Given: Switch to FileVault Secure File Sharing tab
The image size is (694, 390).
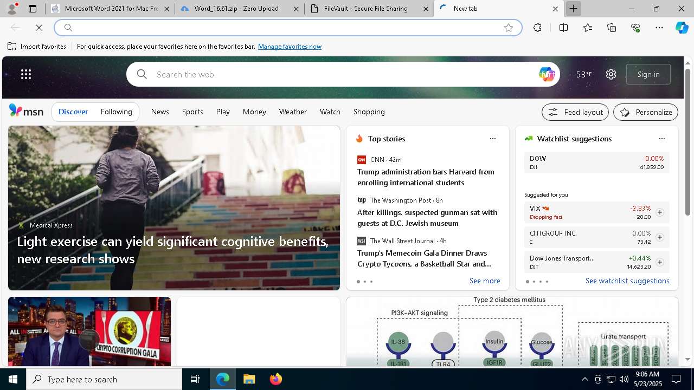Looking at the screenshot, I should 369,9.
